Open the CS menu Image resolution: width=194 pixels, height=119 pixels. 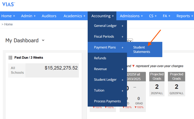(x=153, y=16)
